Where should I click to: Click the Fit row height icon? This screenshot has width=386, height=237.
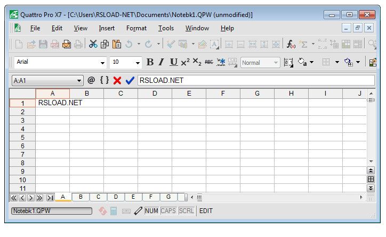(x=264, y=45)
